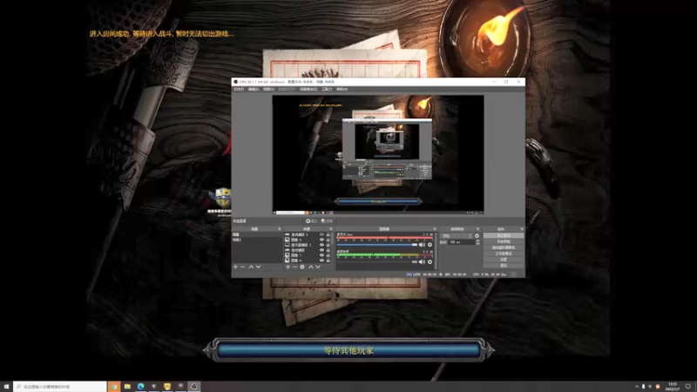The width and height of the screenshot is (697, 392).
Task: Click the 停止推流 streaming button
Action: 504,235
